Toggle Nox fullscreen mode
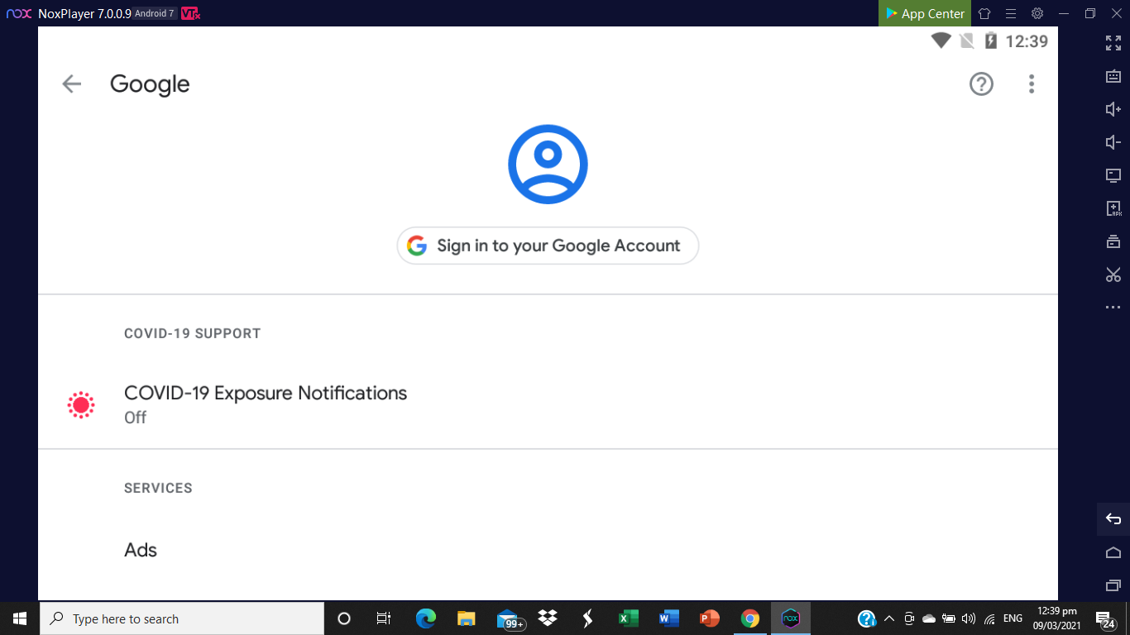The image size is (1130, 635). click(1113, 43)
